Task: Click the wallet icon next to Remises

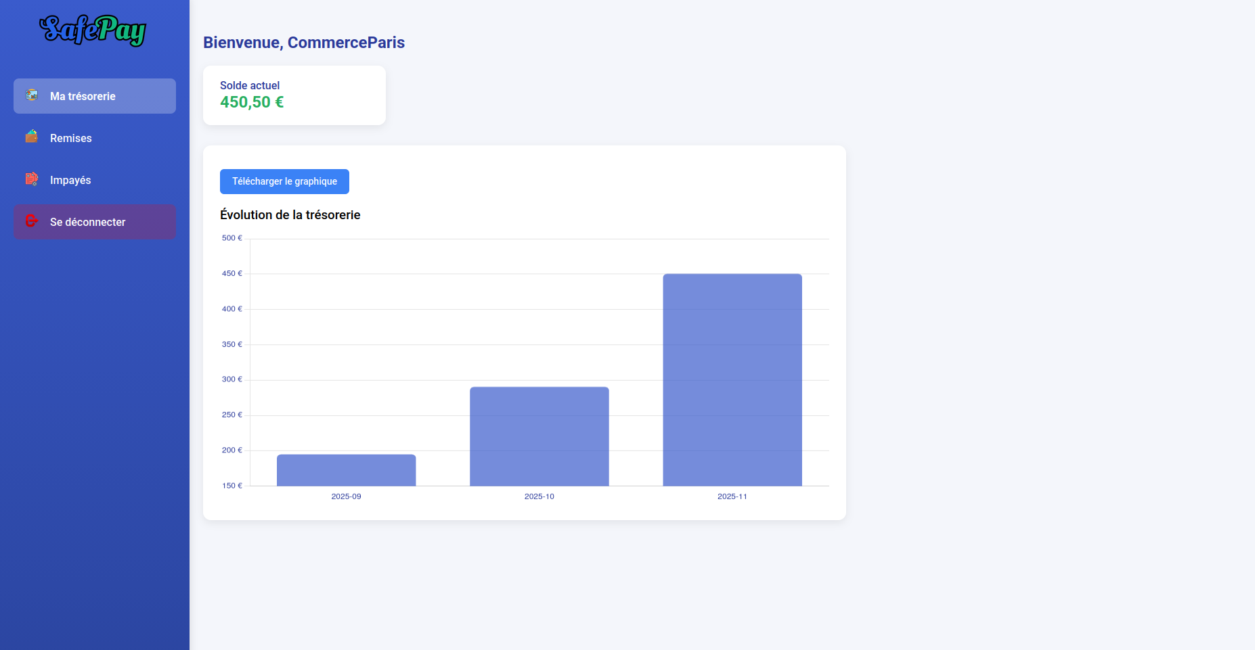Action: pyautogui.click(x=31, y=137)
